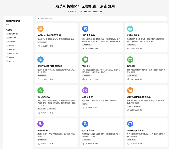This screenshot has width=169, height=149.
Task: Enable the 多模态AIGC tag checkbox
Action: click(x=7, y=38)
